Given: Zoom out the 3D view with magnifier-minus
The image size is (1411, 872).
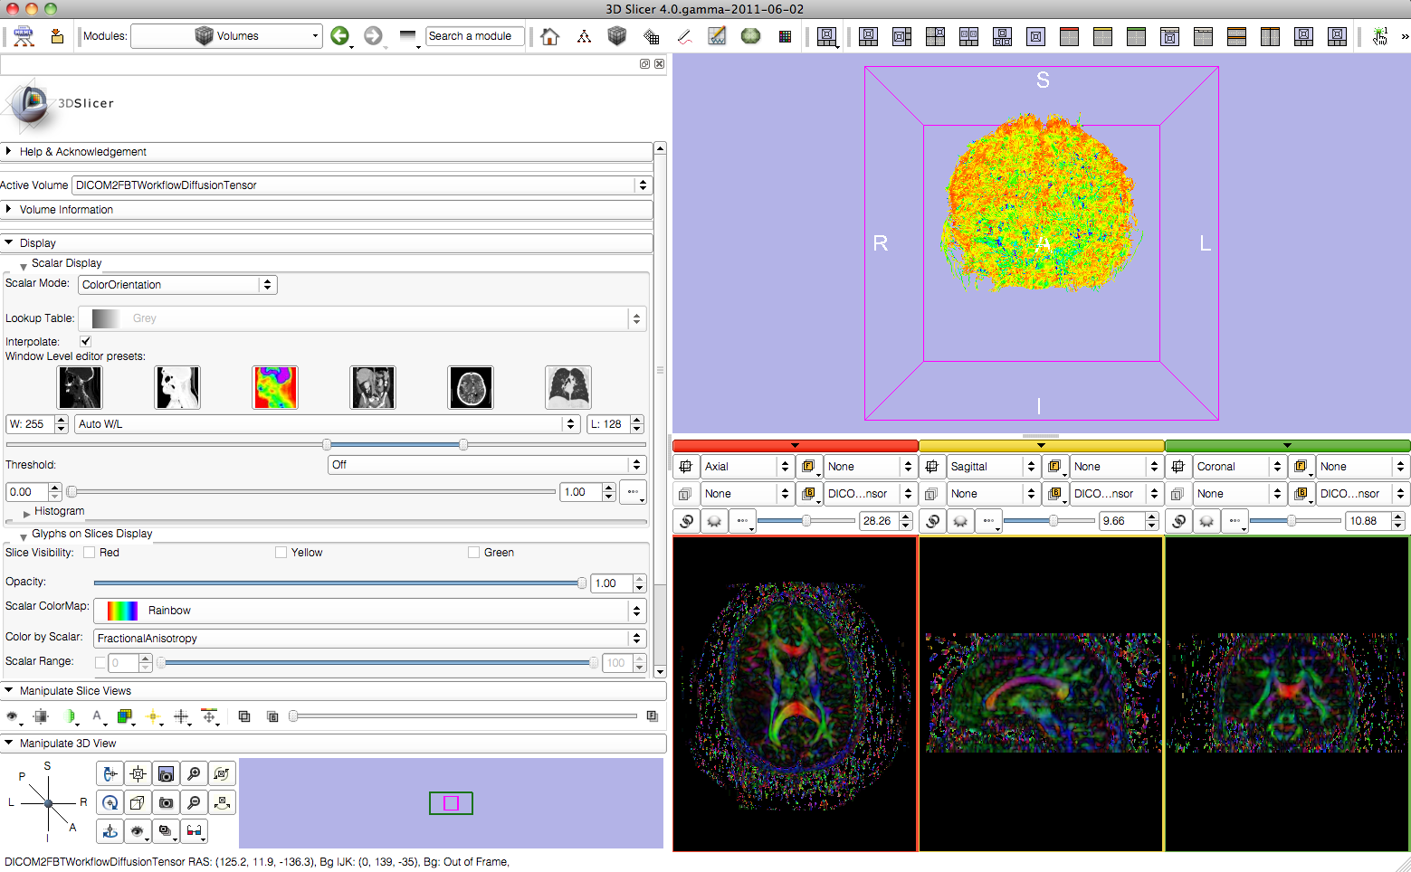Looking at the screenshot, I should point(194,802).
